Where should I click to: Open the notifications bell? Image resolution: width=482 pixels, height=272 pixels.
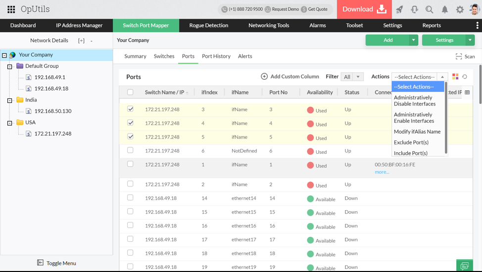[444, 9]
